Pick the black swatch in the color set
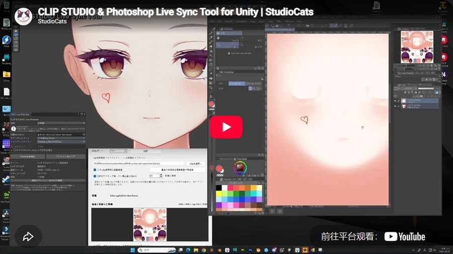Image resolution: width=453 pixels, height=254 pixels. point(219,188)
